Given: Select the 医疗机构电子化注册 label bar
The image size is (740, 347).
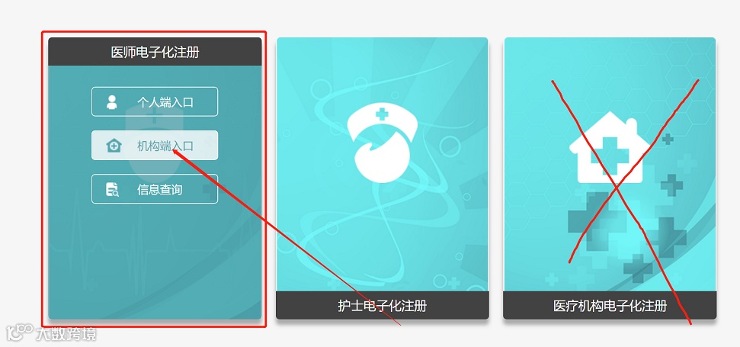Looking at the screenshot, I should 610,306.
